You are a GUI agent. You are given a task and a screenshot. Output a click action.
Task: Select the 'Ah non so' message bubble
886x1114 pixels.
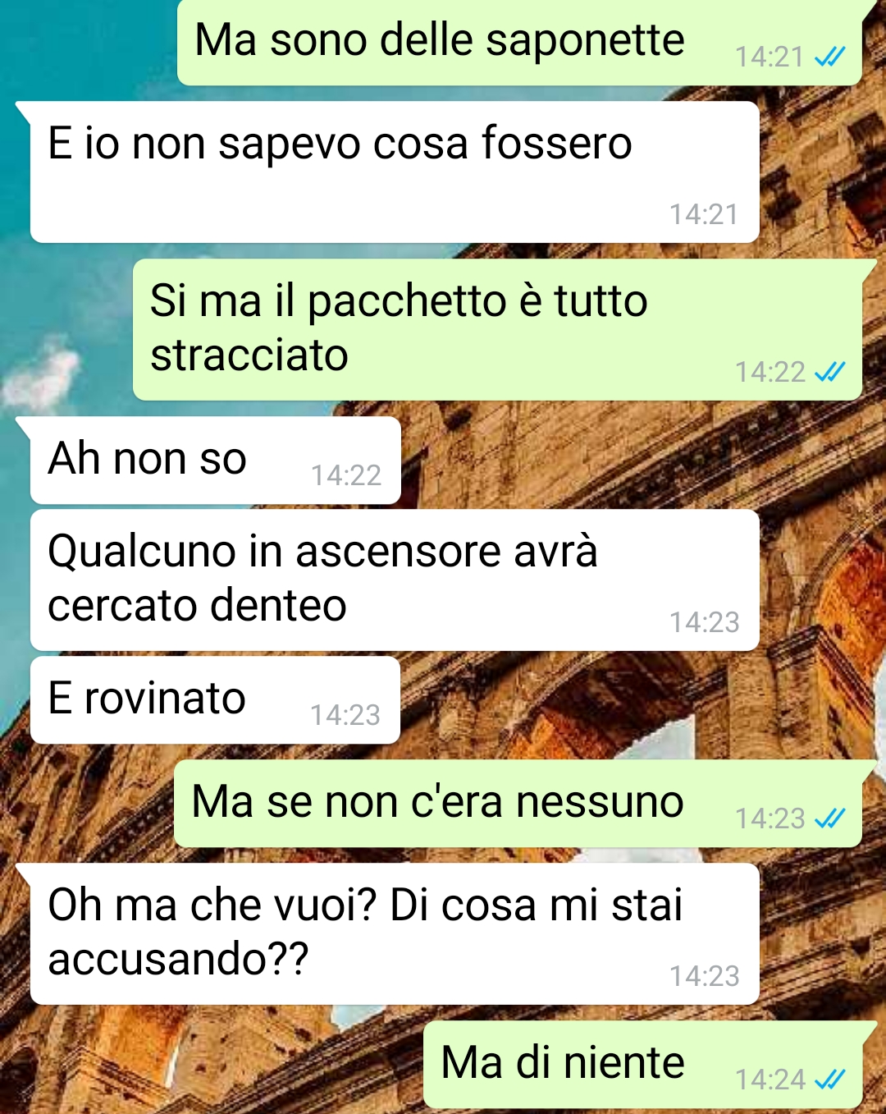coord(215,461)
